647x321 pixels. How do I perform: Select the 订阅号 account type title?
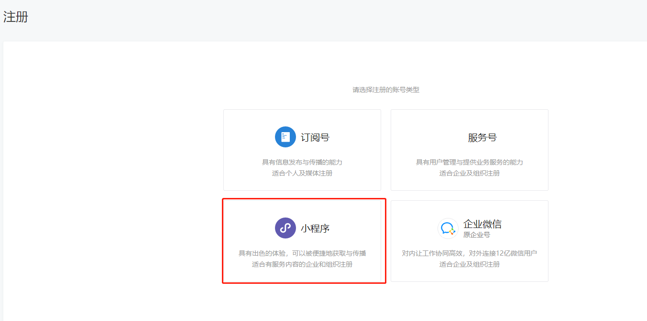point(315,137)
